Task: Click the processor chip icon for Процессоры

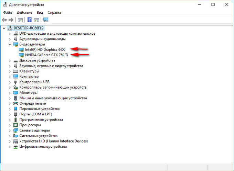Action: (15, 125)
